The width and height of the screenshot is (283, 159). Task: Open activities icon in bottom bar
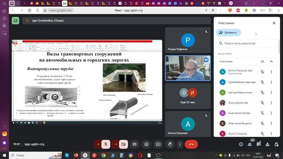(x=268, y=144)
